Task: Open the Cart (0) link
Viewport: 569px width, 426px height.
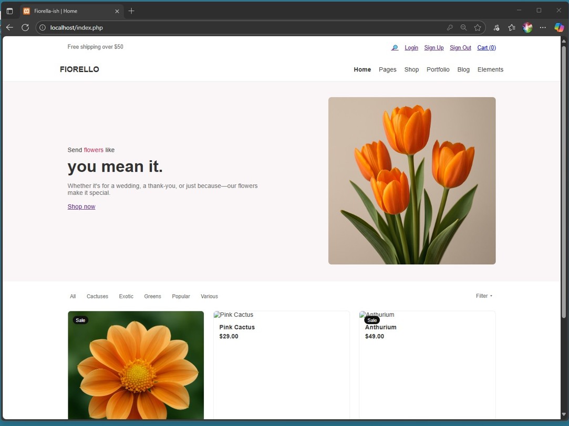Action: tap(486, 48)
